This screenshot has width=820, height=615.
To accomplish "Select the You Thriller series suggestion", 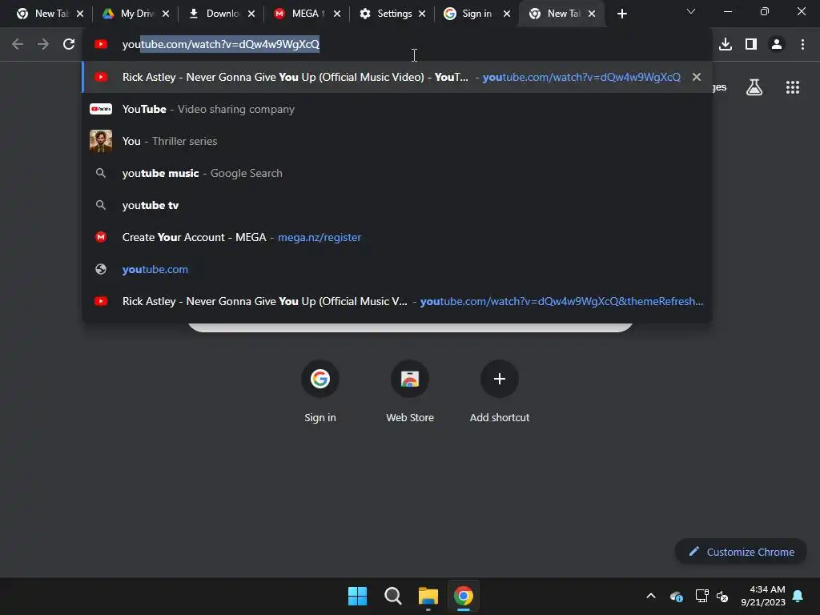I will point(396,141).
